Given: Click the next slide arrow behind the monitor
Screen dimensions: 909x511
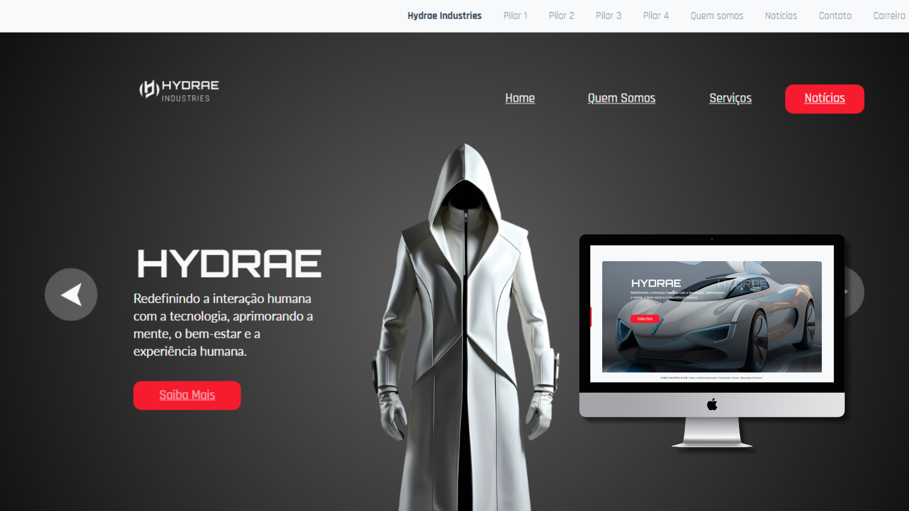Looking at the screenshot, I should [x=854, y=292].
